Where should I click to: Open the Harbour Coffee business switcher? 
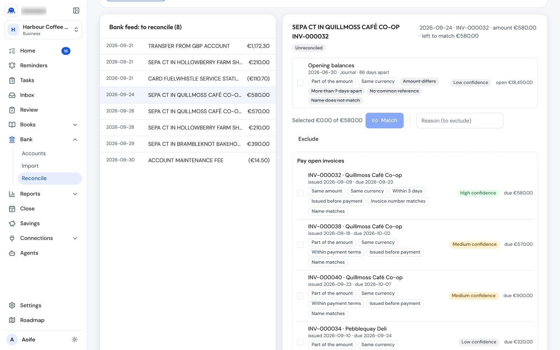coord(43,30)
